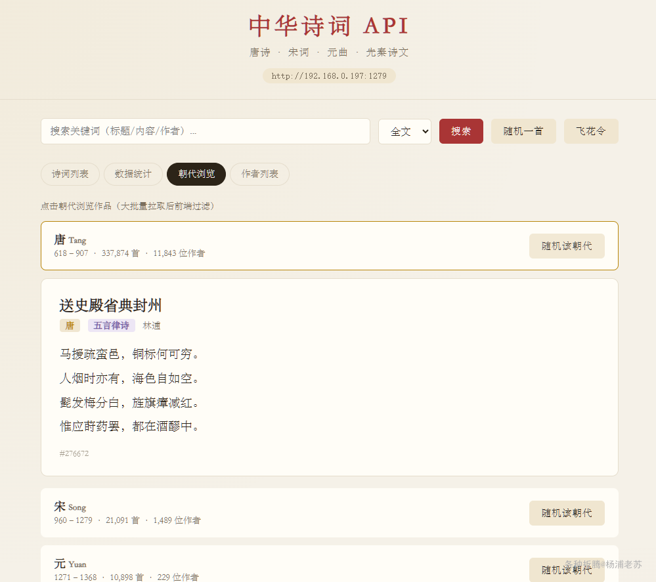Switch to the 数据统计 tab
Image resolution: width=656 pixels, height=582 pixels.
133,174
